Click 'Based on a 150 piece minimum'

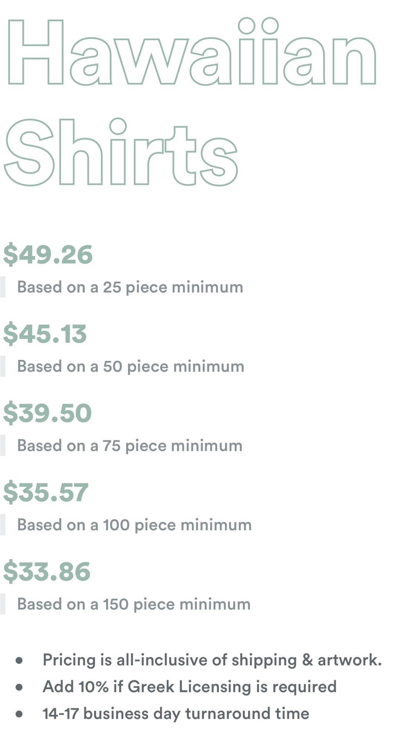(x=134, y=604)
